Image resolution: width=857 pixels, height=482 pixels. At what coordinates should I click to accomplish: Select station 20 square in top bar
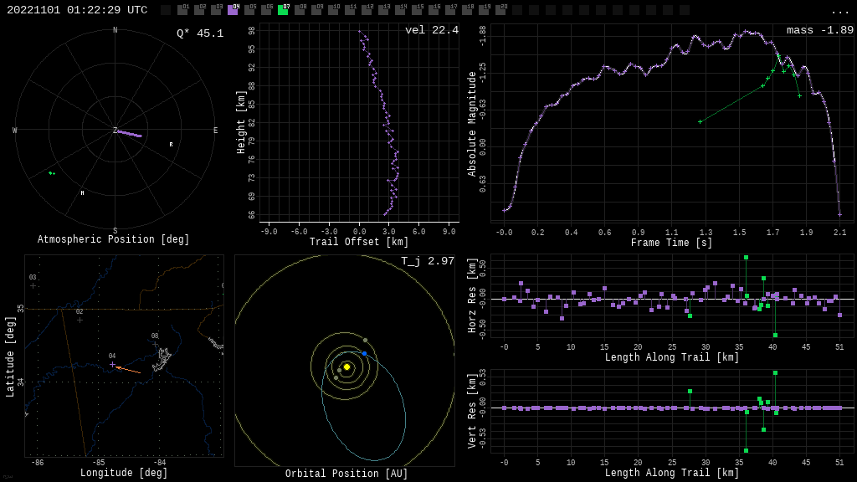[x=500, y=10]
